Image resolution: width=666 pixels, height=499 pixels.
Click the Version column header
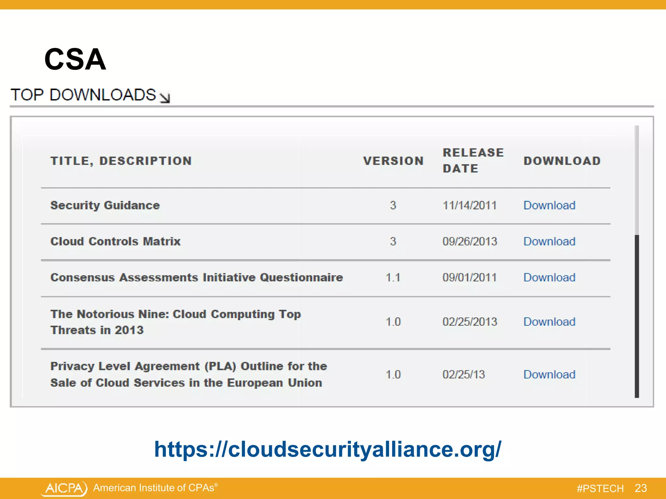coord(393,161)
